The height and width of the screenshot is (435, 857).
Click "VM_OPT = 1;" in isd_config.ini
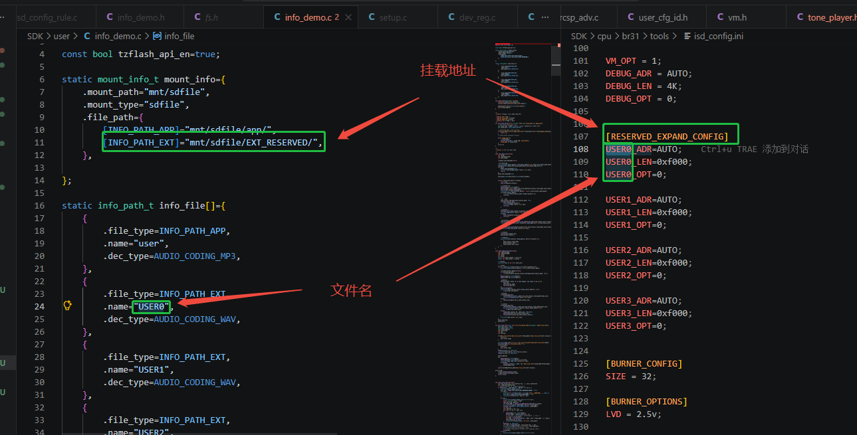click(x=634, y=60)
